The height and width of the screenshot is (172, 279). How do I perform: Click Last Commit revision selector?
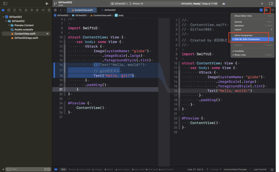260,170
